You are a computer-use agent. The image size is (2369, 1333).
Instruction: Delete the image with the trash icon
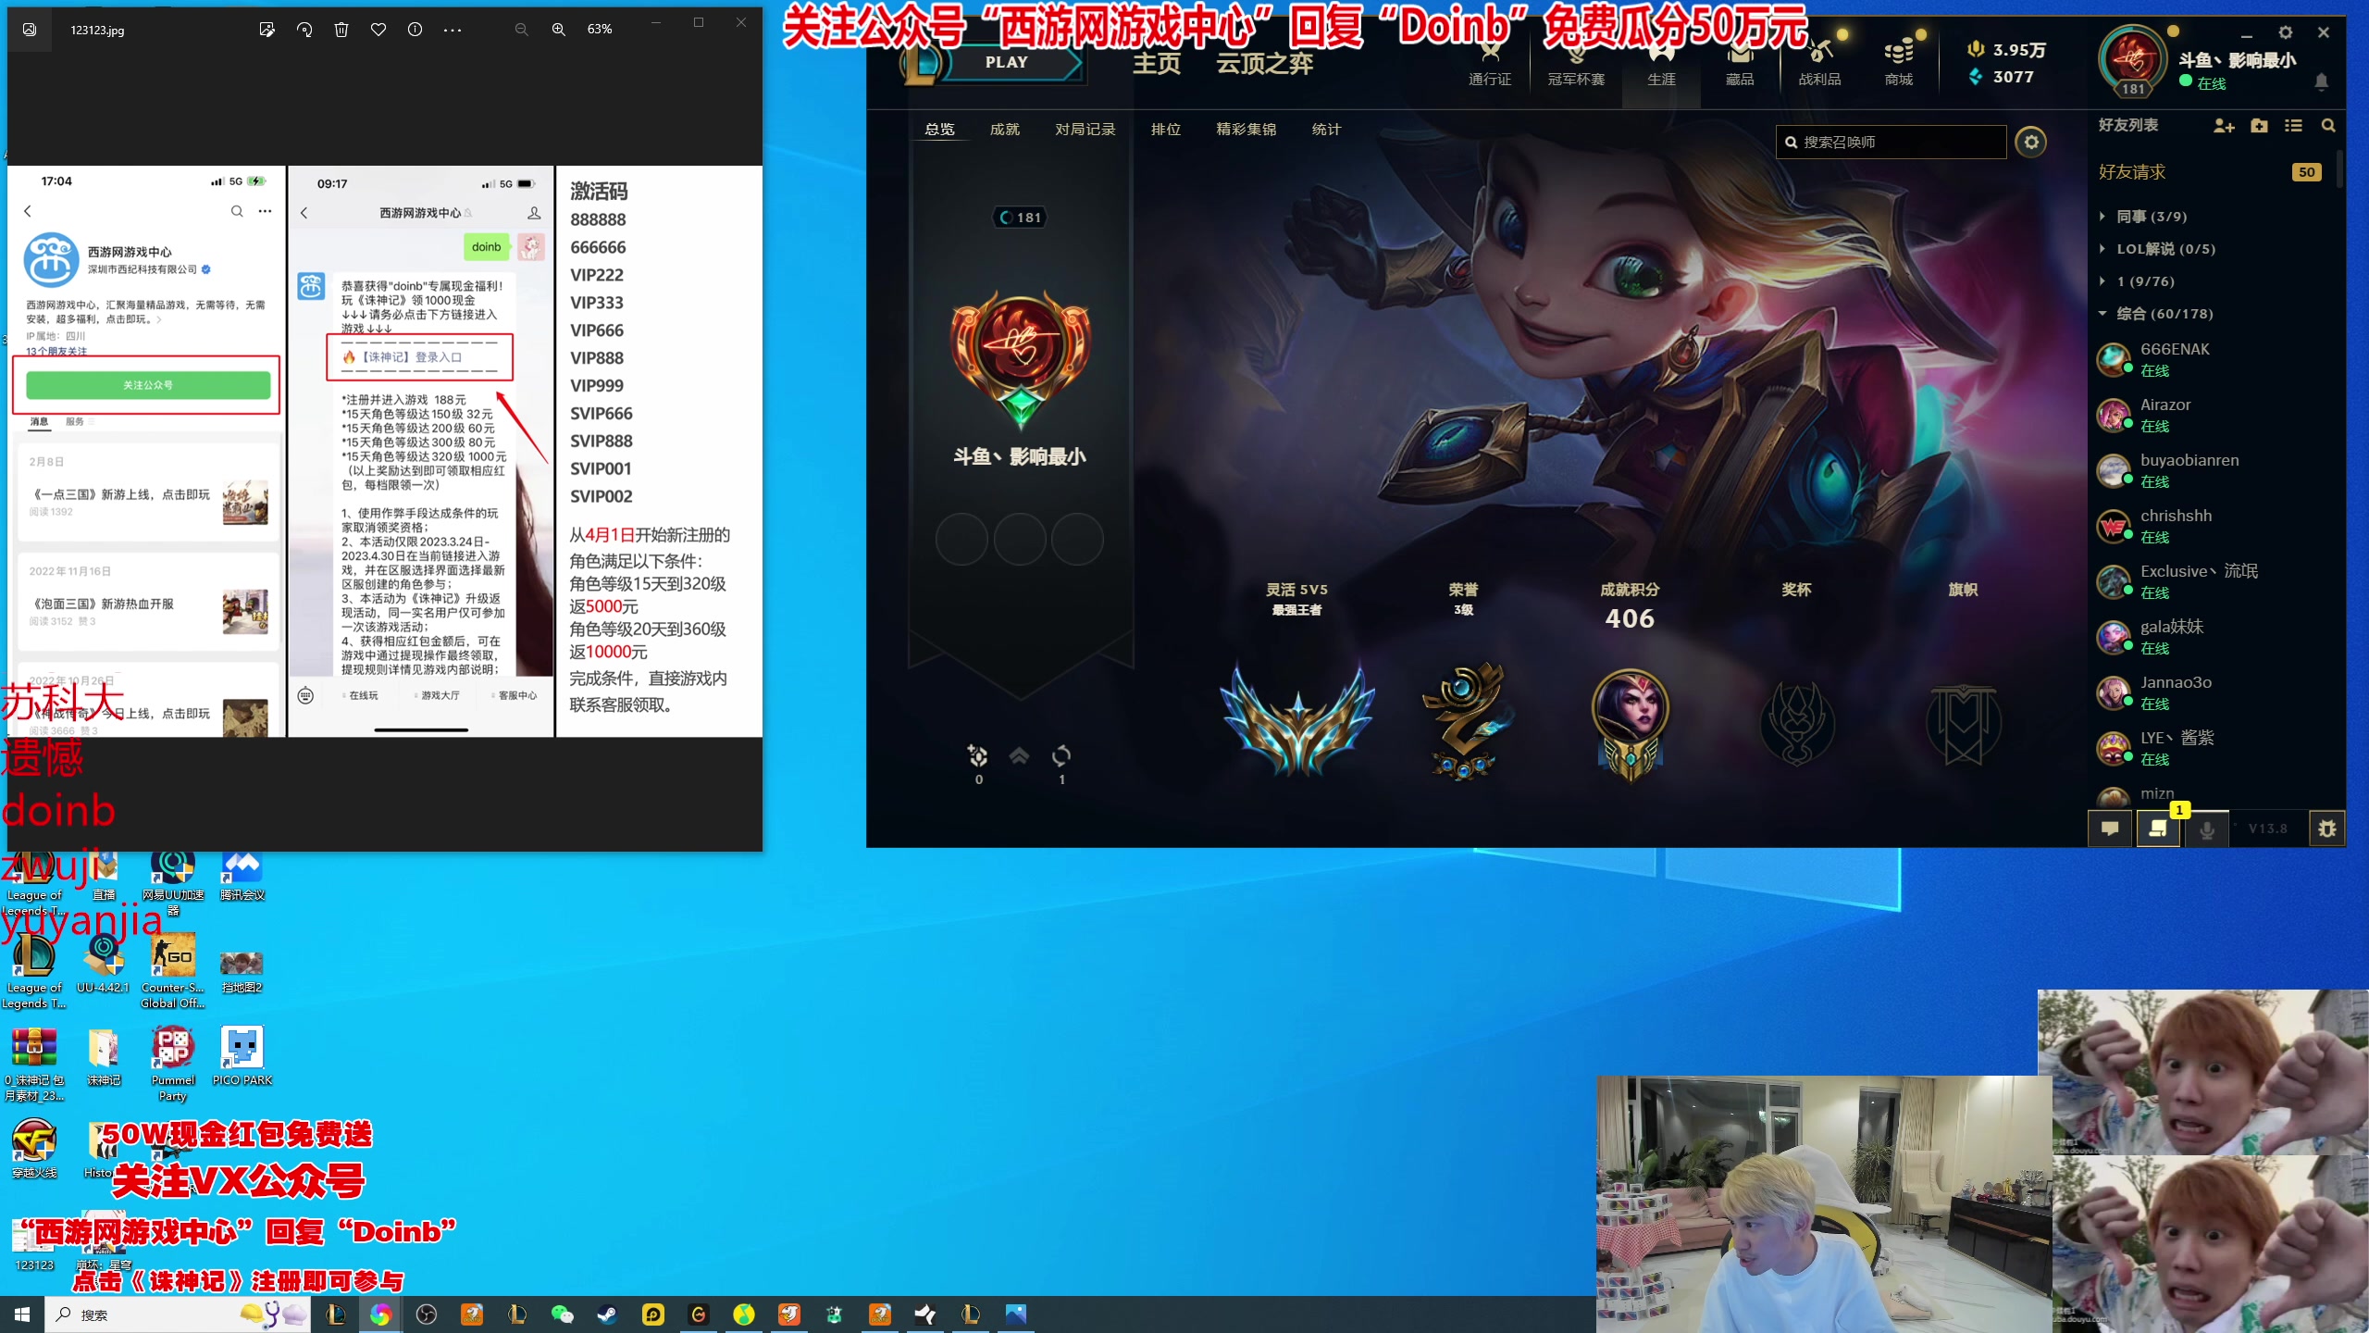341,30
